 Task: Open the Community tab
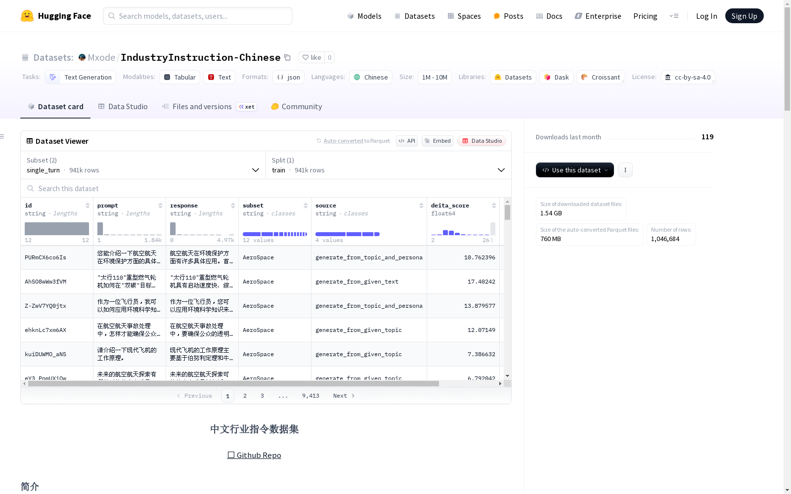297,106
